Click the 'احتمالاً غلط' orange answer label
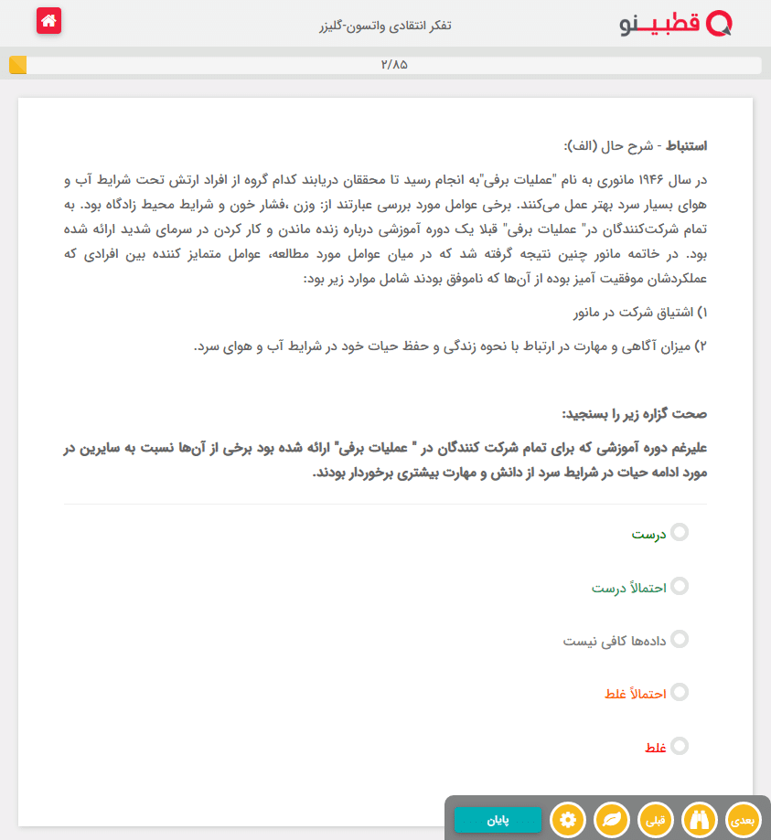 636,694
